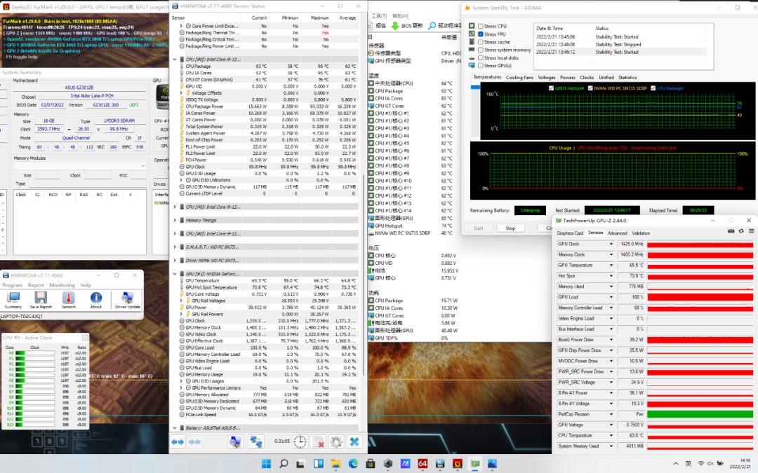Toggle NVMe WD PC SN735 graph checkbox

coord(590,88)
